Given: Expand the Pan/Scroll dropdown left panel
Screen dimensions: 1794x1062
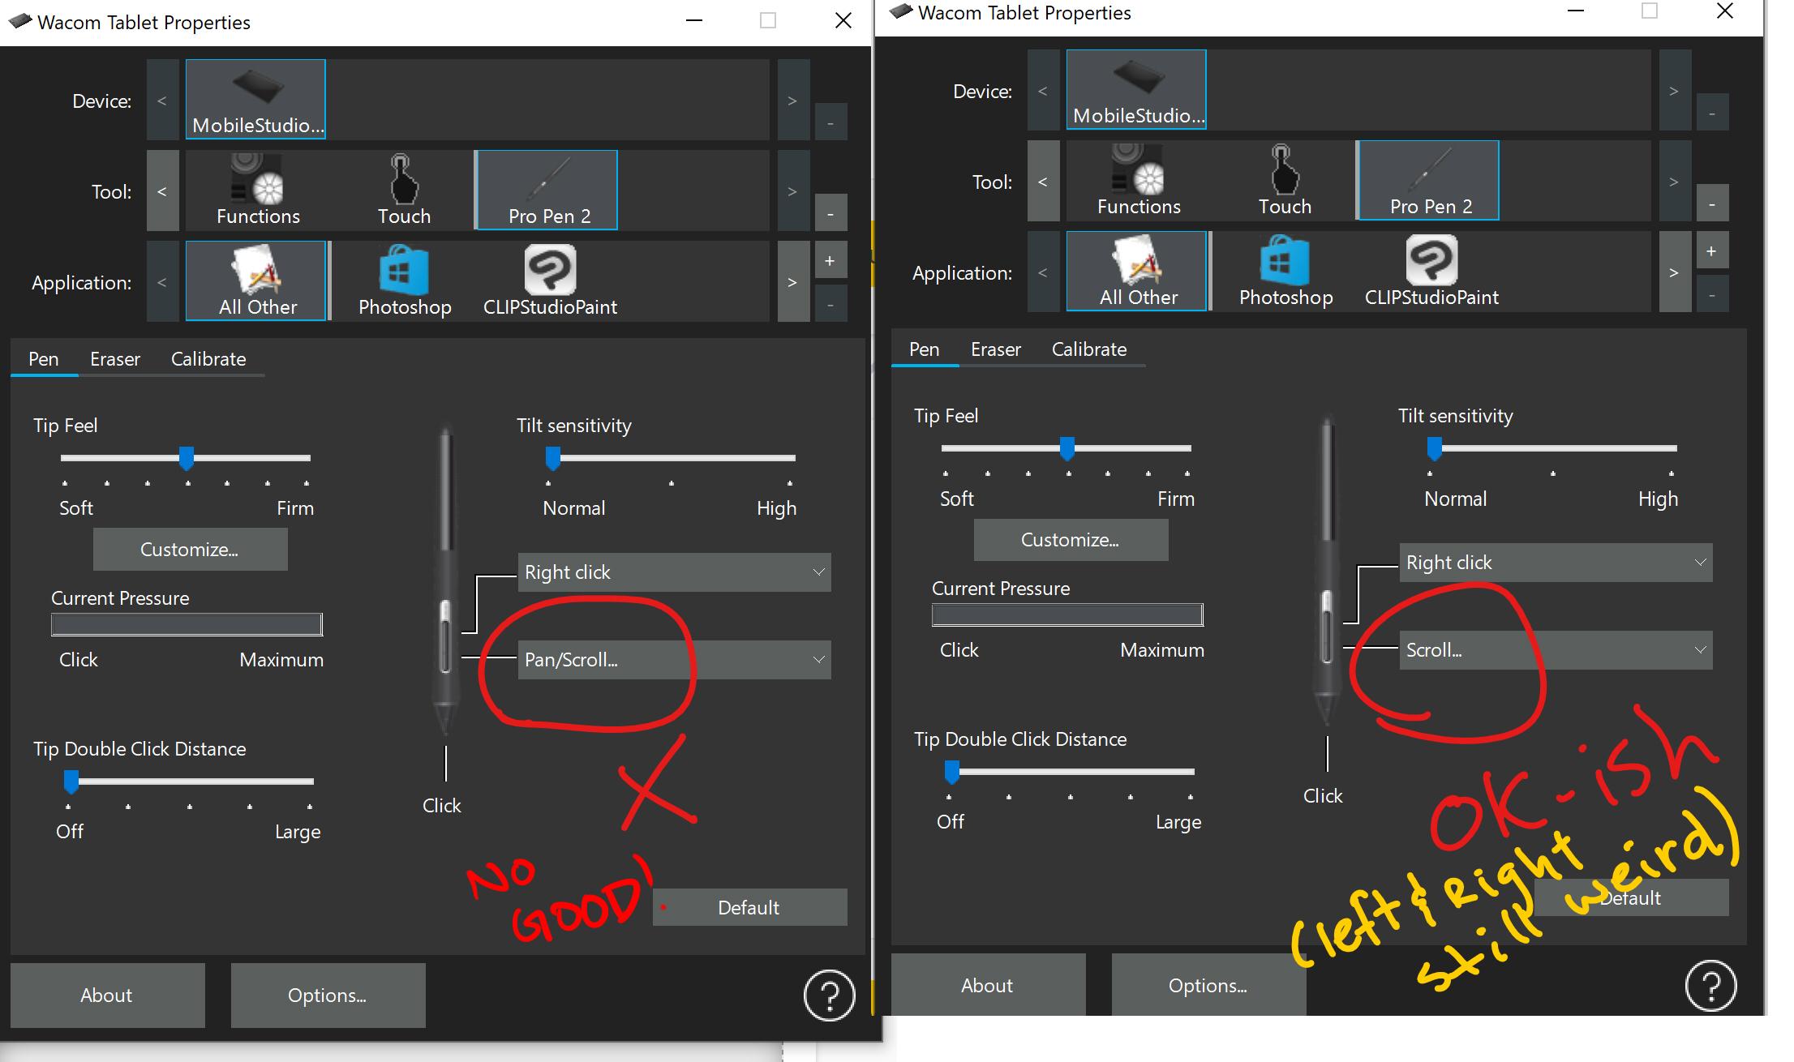Looking at the screenshot, I should pos(821,659).
